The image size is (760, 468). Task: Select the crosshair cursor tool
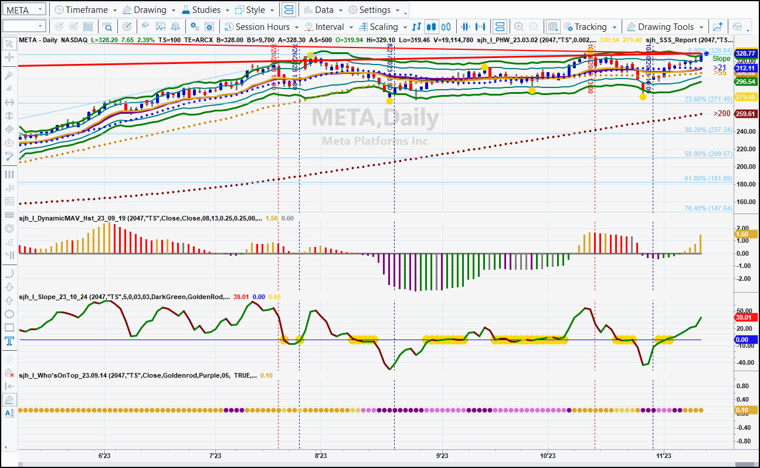coord(9,57)
